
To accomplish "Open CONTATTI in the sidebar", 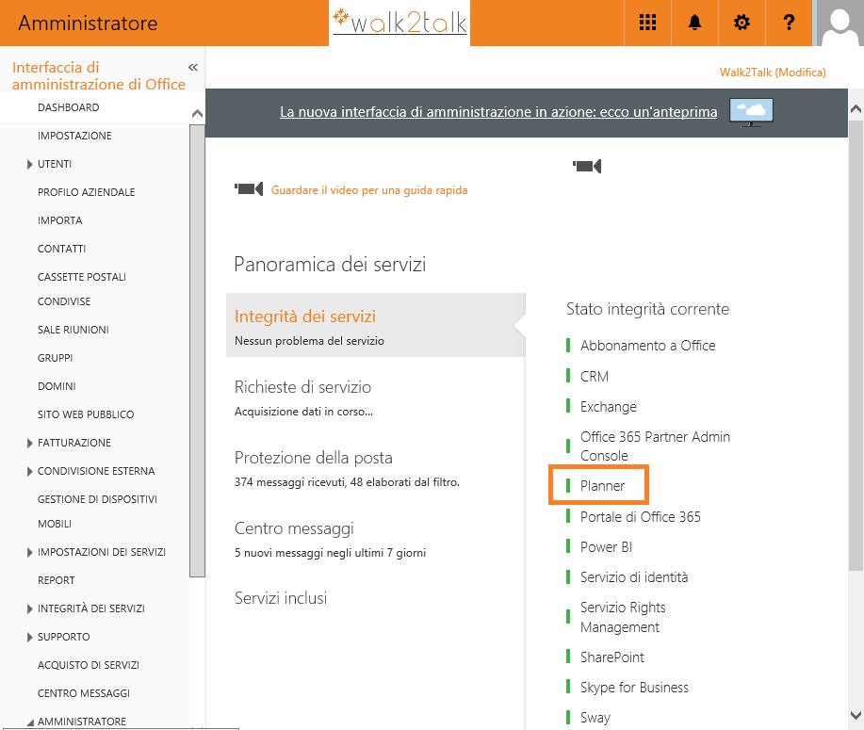I will (61, 249).
